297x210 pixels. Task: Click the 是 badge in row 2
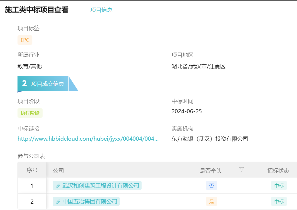coord(211,201)
